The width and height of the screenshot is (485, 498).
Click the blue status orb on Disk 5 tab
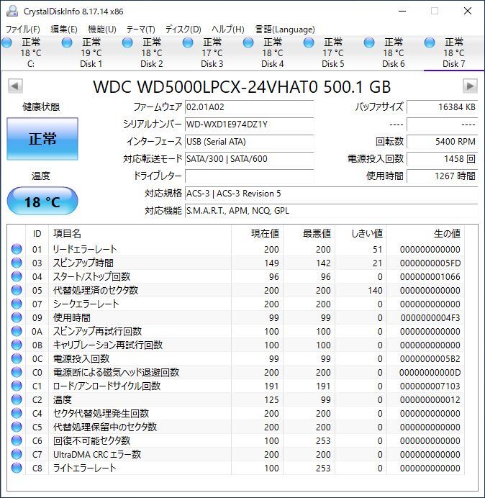(x=309, y=42)
